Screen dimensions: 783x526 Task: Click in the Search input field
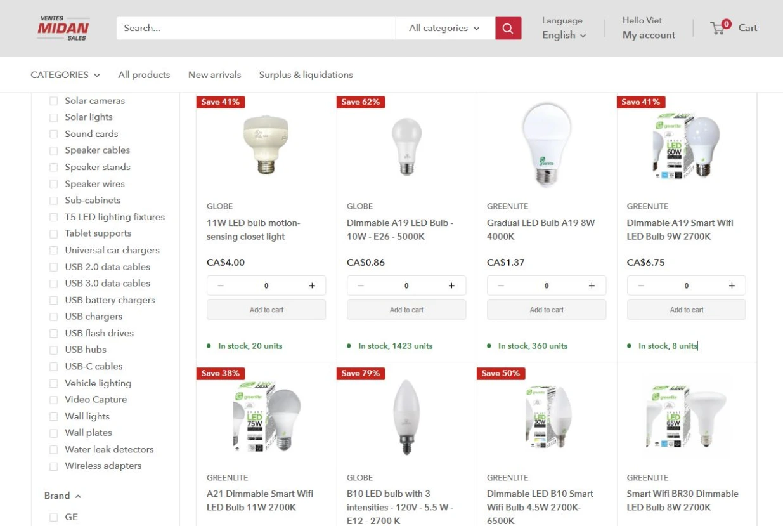point(254,28)
